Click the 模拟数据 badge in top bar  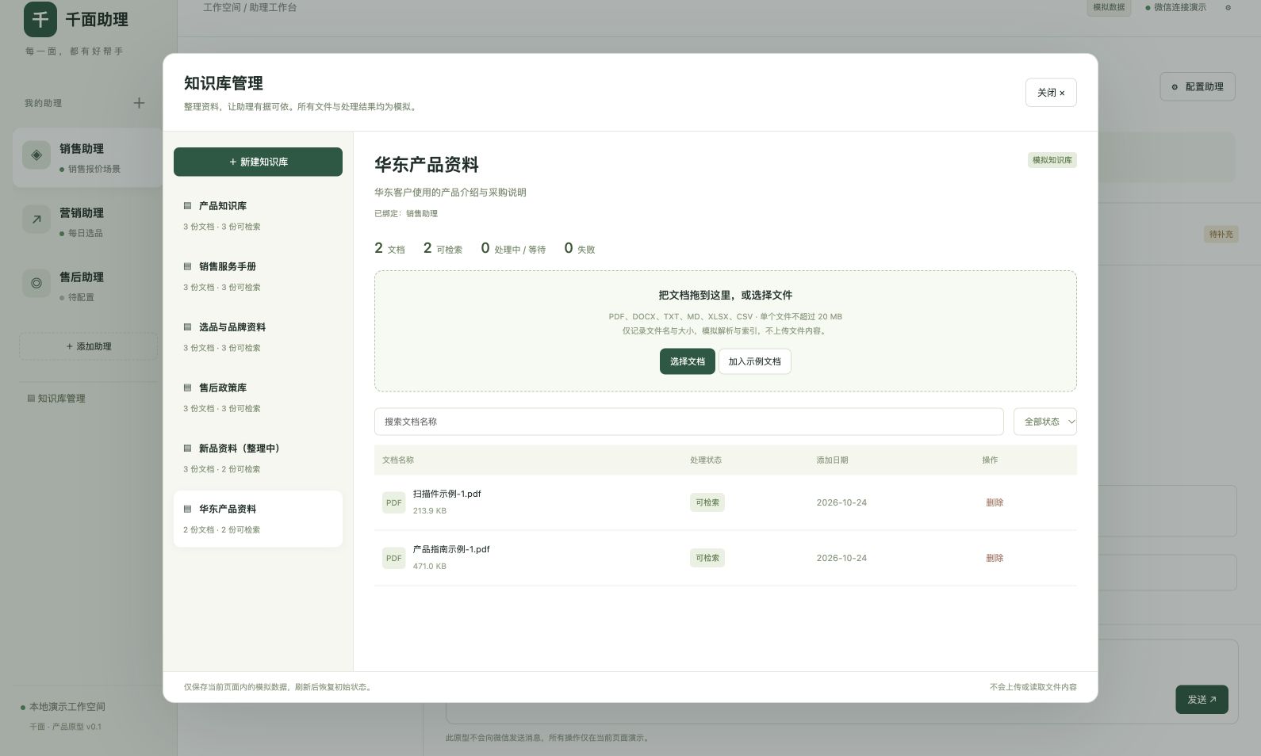(x=1109, y=8)
